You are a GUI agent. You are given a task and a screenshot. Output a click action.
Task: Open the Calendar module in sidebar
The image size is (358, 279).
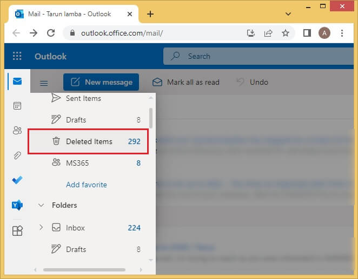click(x=17, y=106)
